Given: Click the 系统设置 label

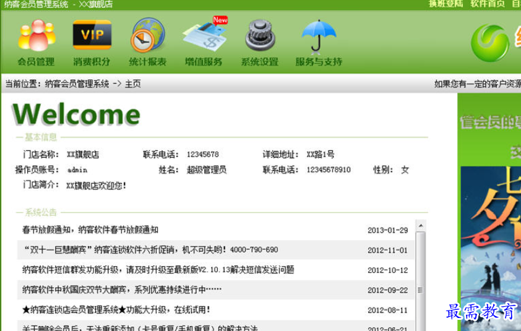Looking at the screenshot, I should click(259, 62).
